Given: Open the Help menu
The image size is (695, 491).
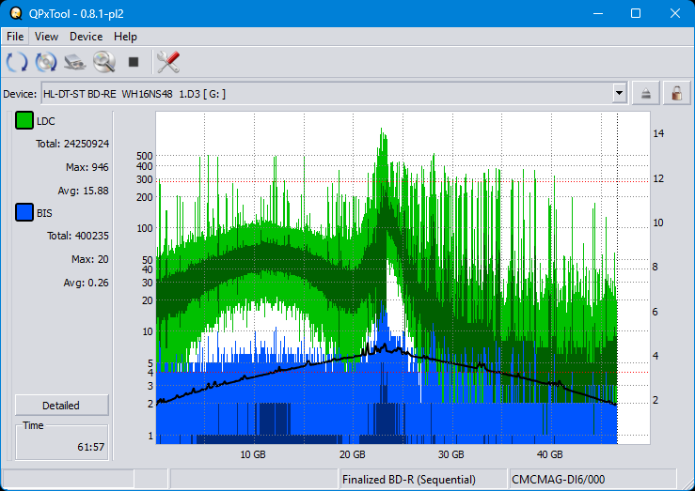Looking at the screenshot, I should point(125,37).
